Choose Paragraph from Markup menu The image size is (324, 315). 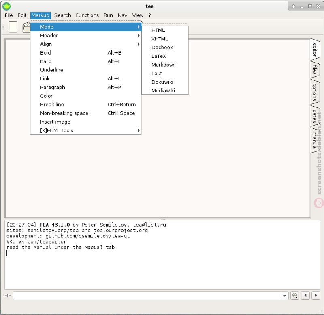(x=86, y=87)
